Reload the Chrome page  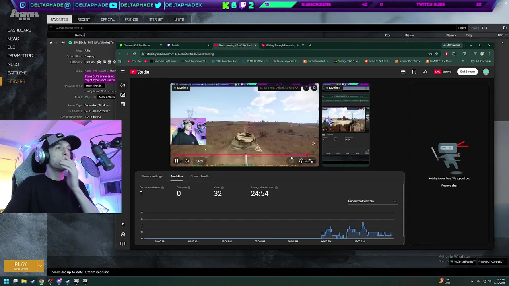pyautogui.click(x=134, y=54)
